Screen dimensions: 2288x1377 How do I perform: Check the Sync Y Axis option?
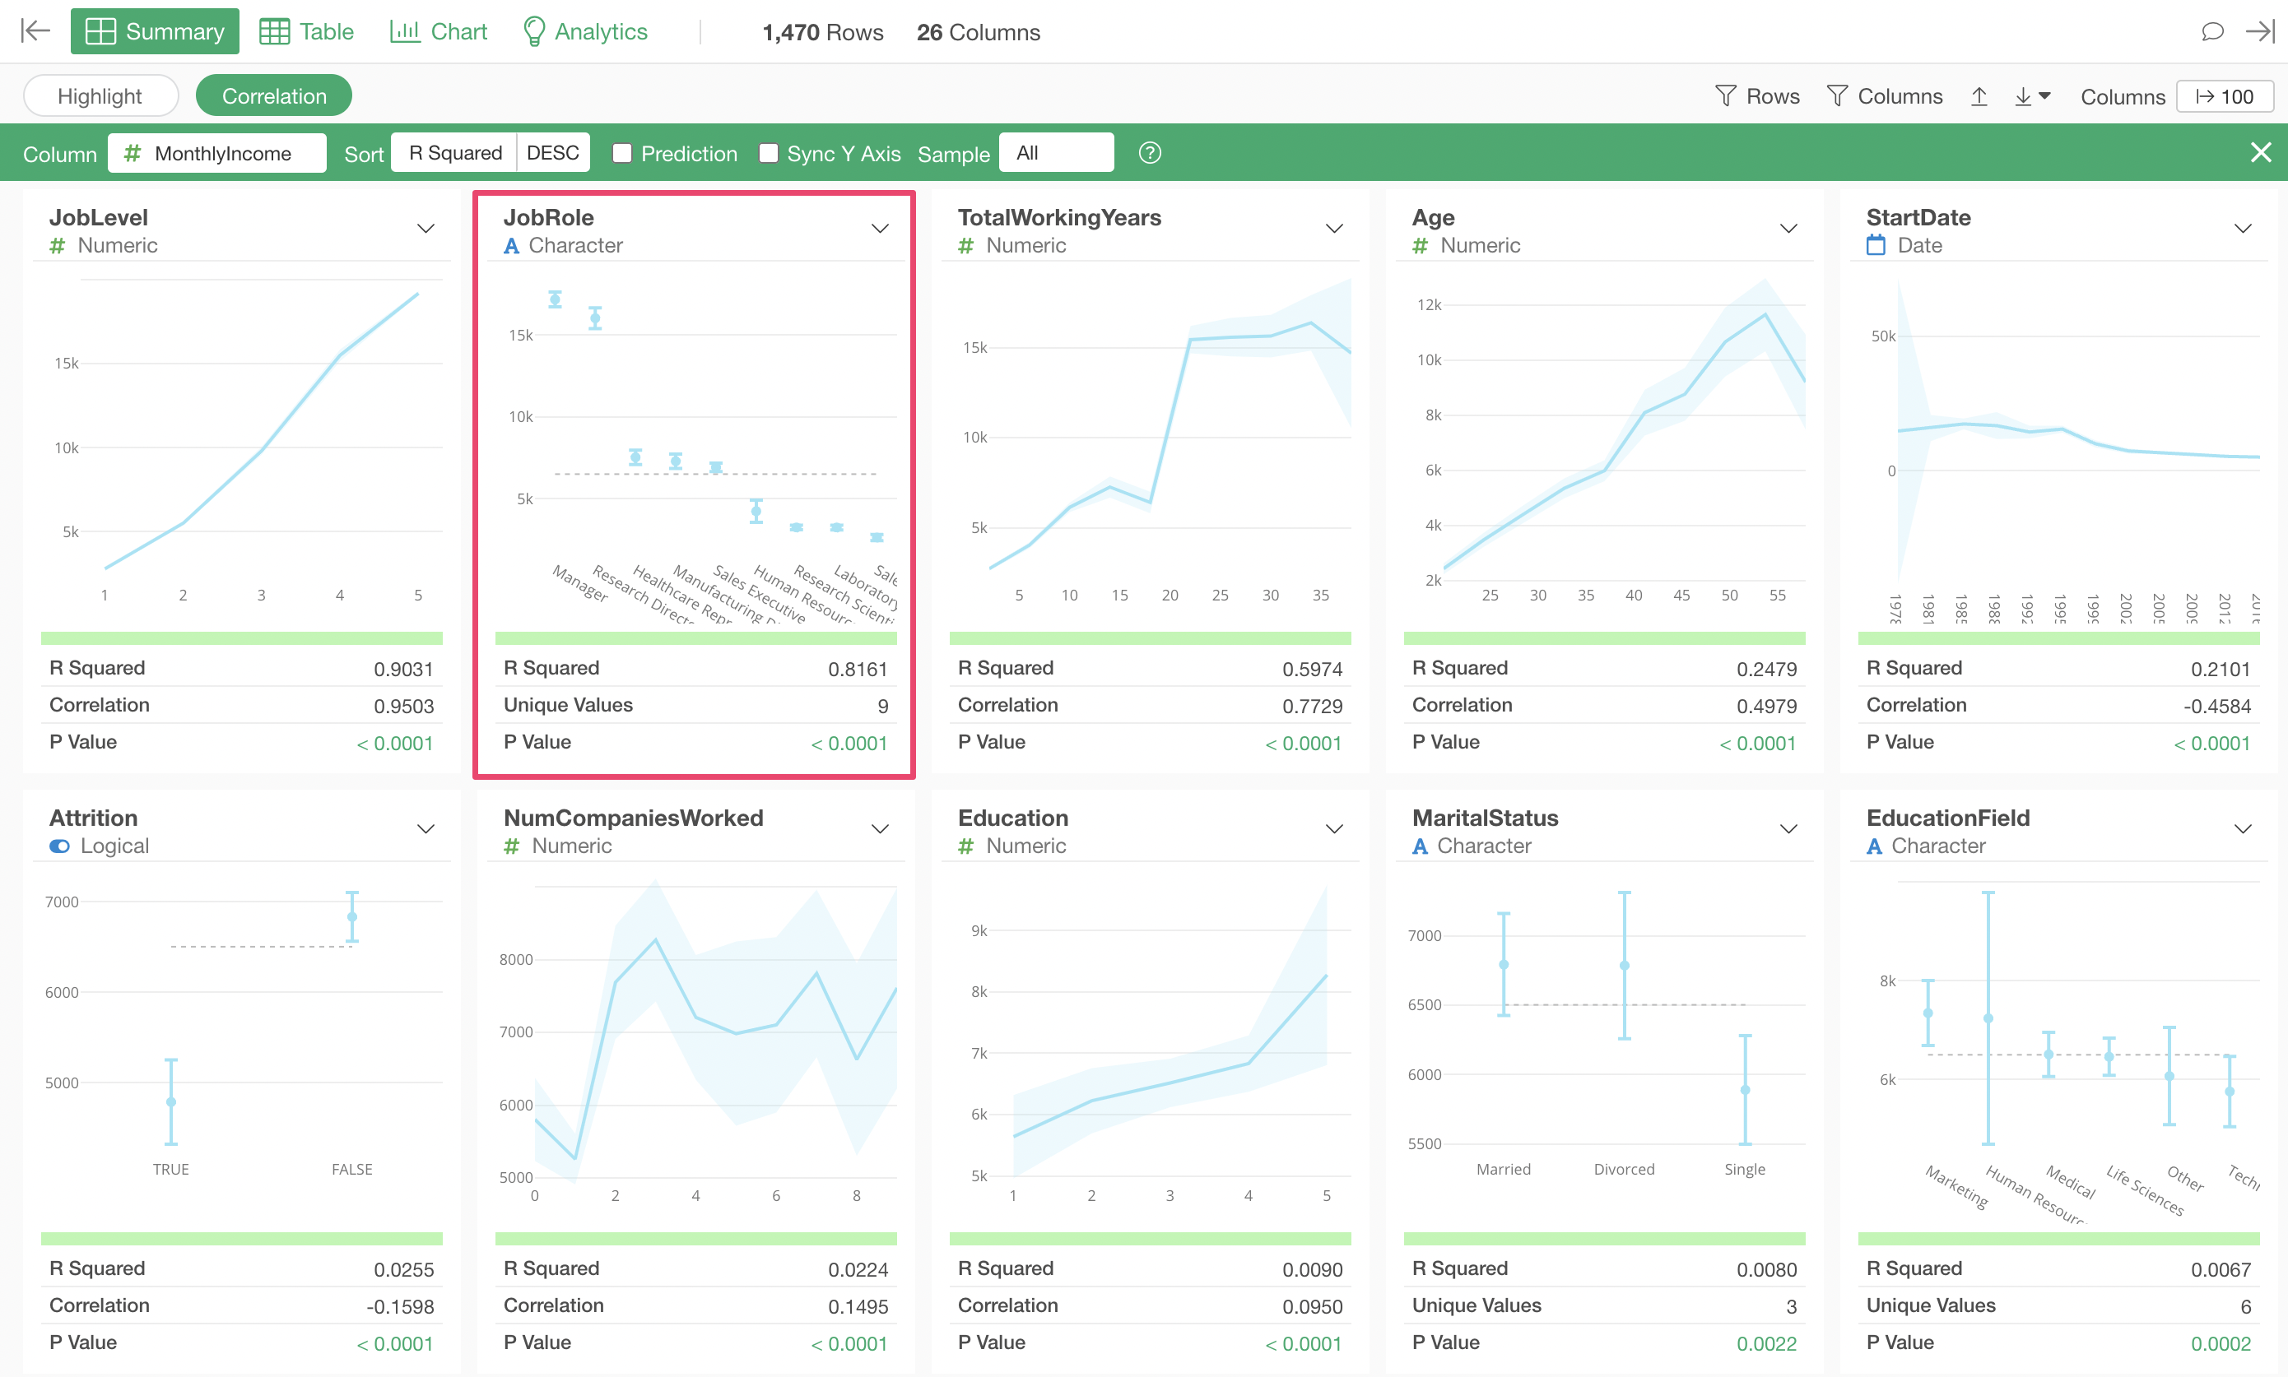(769, 153)
